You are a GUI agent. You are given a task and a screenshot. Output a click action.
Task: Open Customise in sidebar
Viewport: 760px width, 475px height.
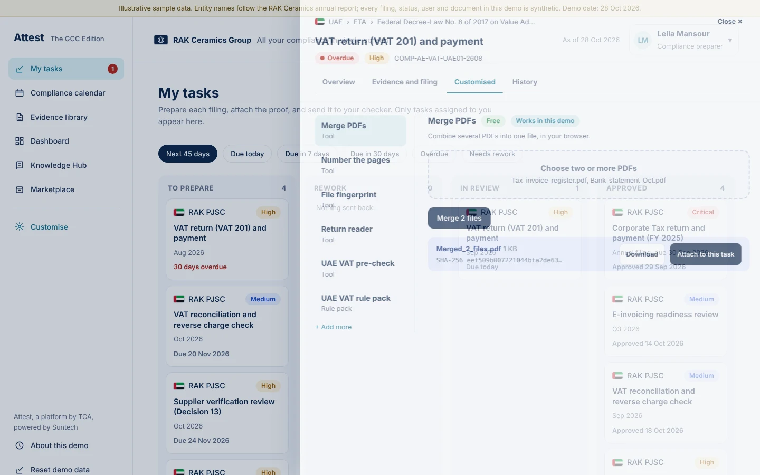pos(66,227)
